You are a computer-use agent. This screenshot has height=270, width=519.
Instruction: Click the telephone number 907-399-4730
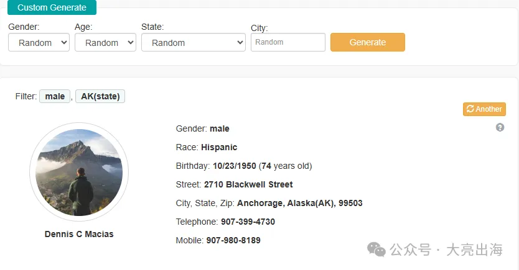pyautogui.click(x=248, y=222)
